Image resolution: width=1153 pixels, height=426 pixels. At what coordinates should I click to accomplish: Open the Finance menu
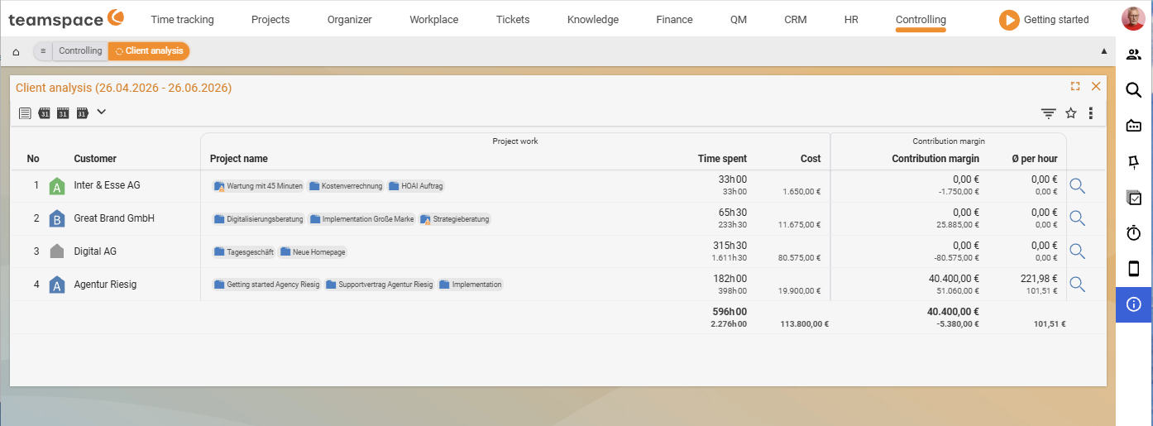tap(675, 19)
